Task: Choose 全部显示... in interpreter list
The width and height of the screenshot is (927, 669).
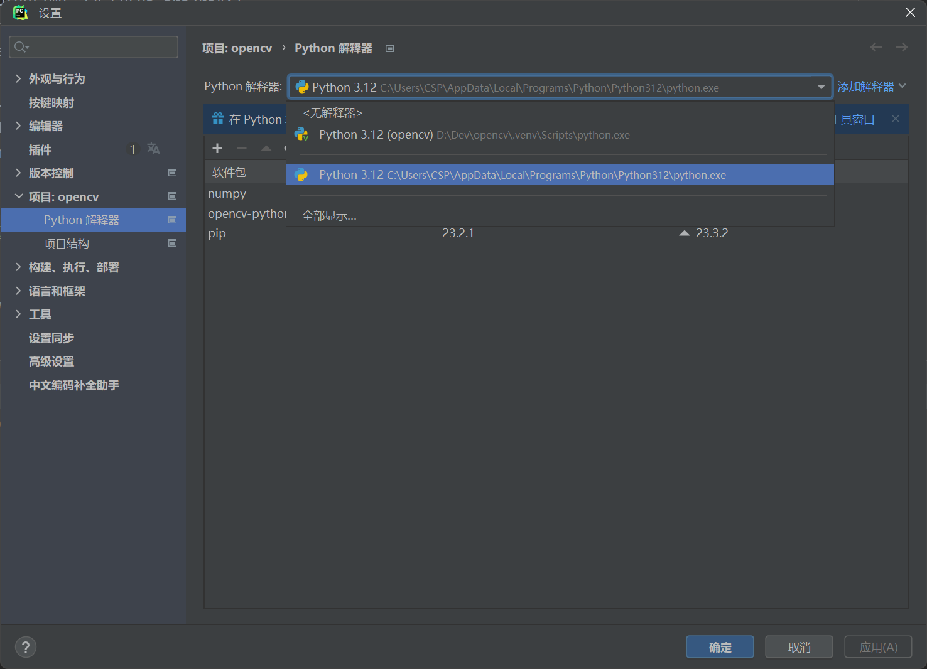Action: 560,215
